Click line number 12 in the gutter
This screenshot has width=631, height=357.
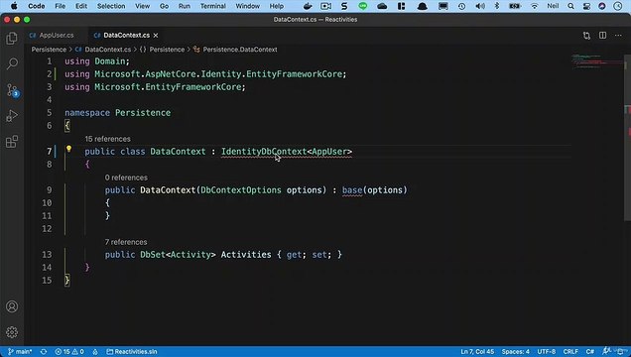(47, 229)
